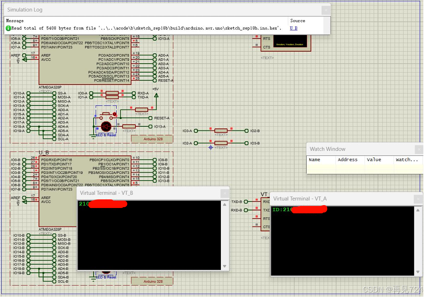Click scroll-up arrow in VT_B terminal
425x297 pixels.
[225, 205]
